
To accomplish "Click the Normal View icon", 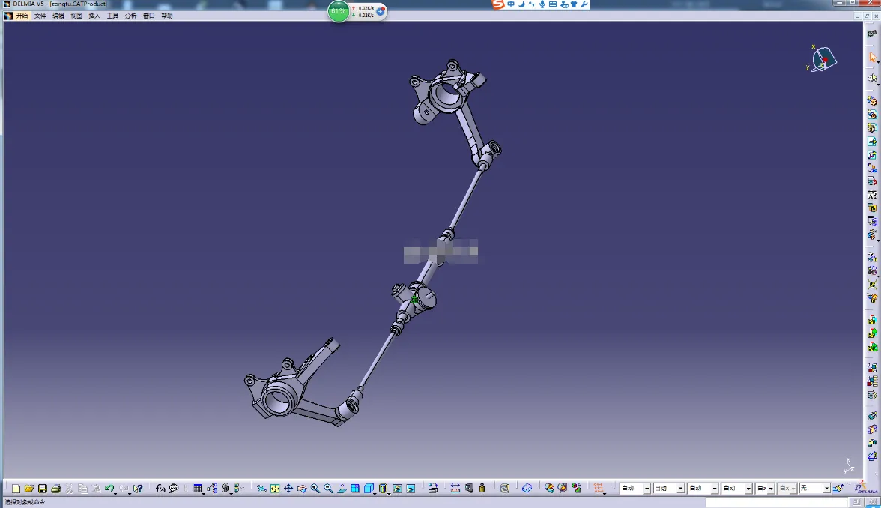I will pos(342,489).
